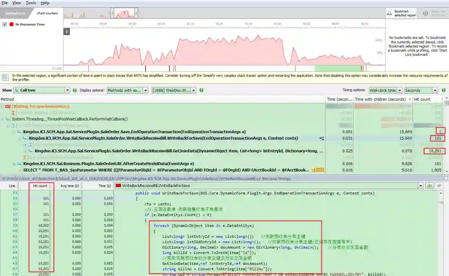Viewport: 449px width, 276px height.
Task: Collapse the System.Threading PerformWaitCallback node
Action: (x=2, y=119)
